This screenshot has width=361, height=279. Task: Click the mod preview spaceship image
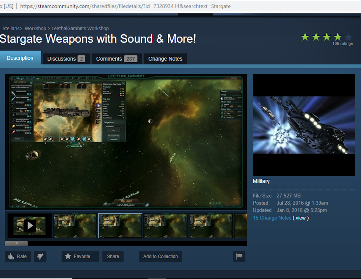304,125
